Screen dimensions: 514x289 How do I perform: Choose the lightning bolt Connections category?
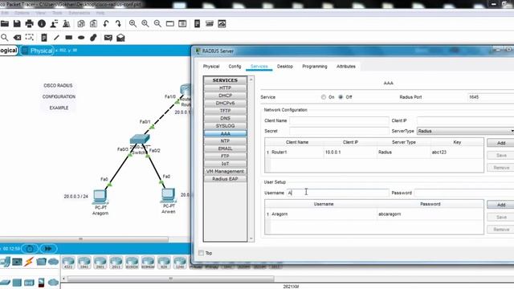click(x=29, y=262)
